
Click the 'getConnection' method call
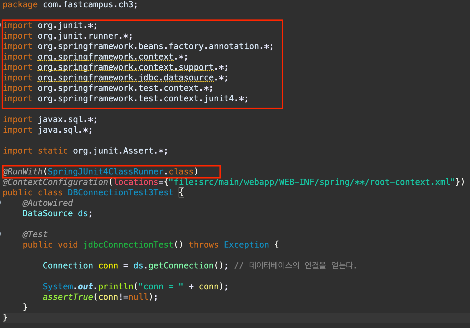(x=181, y=266)
